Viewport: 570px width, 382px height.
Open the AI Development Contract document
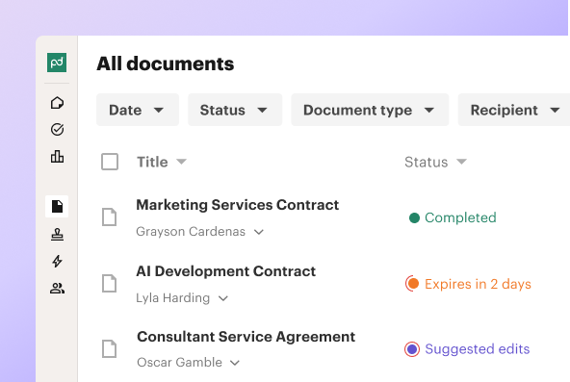point(225,271)
